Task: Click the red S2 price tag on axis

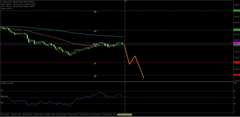Action: click(236, 75)
